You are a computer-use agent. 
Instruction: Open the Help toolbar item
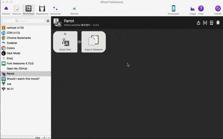click(x=201, y=10)
